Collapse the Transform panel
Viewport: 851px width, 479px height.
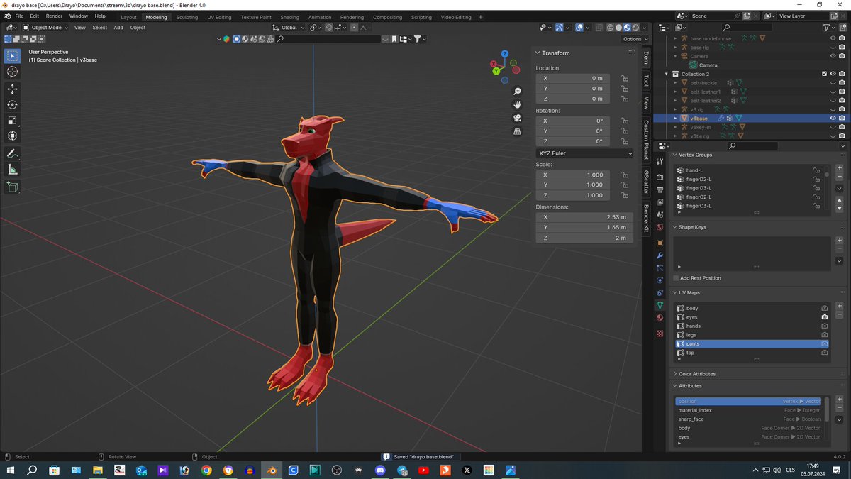click(x=538, y=53)
